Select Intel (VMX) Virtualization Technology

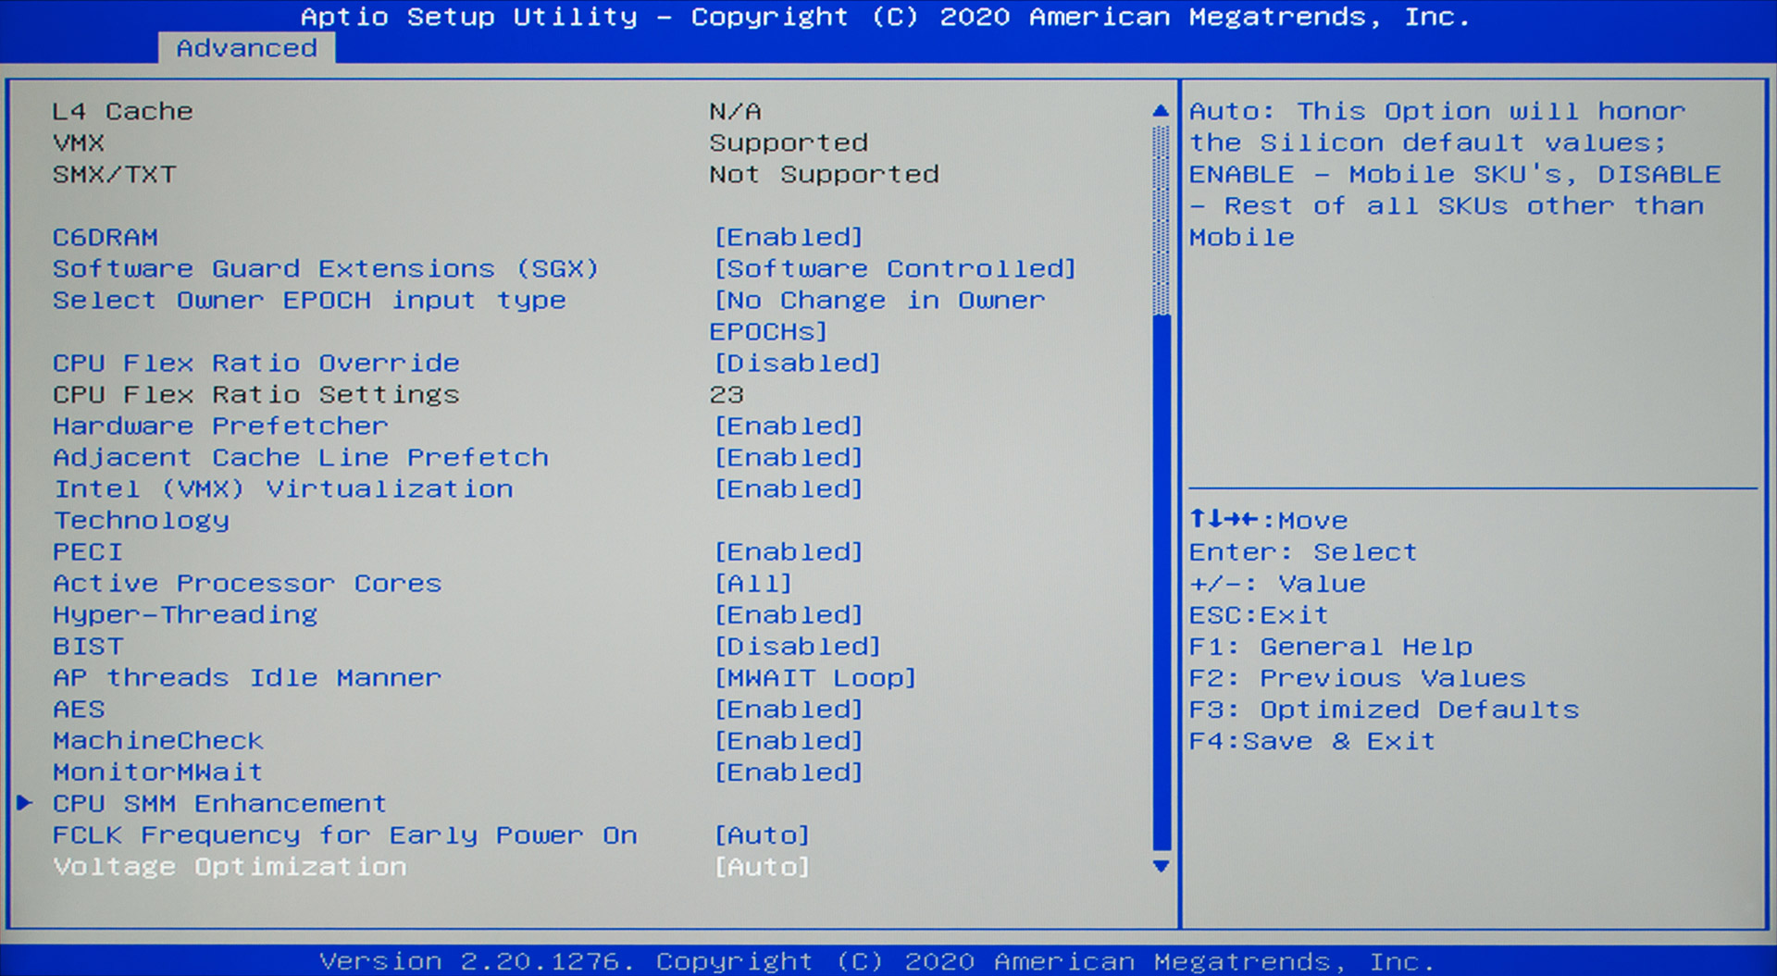pos(283,505)
